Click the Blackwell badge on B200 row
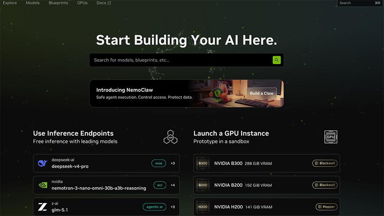The width and height of the screenshot is (384, 216). pos(325,185)
